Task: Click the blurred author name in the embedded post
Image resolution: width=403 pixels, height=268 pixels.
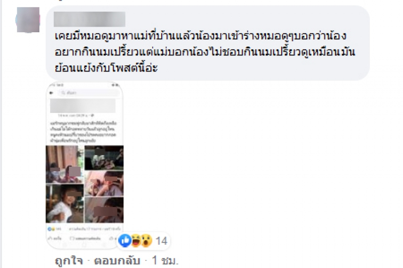Action: (x=83, y=106)
